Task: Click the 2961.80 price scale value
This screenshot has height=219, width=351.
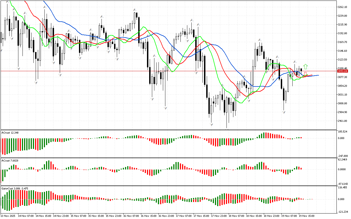Action: tap(343, 121)
